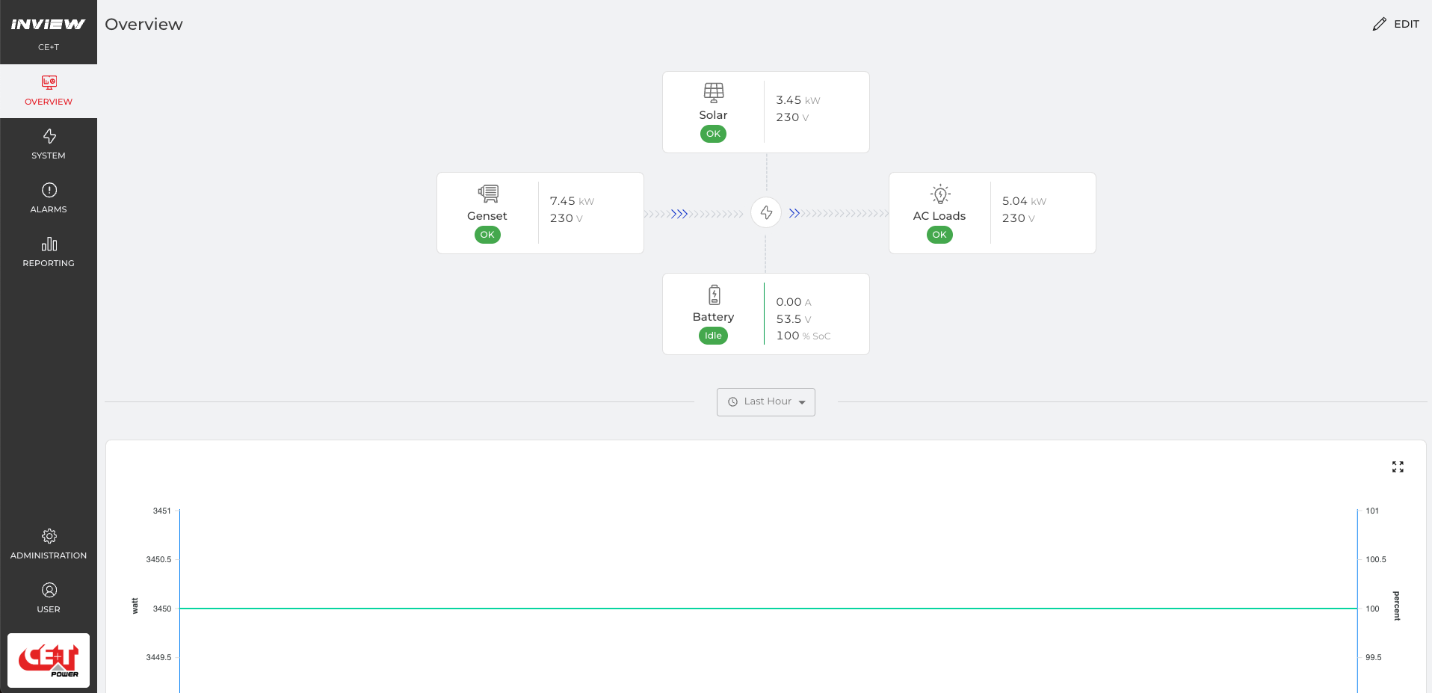
Task: Click the CE+T Power logo
Action: 49,660
